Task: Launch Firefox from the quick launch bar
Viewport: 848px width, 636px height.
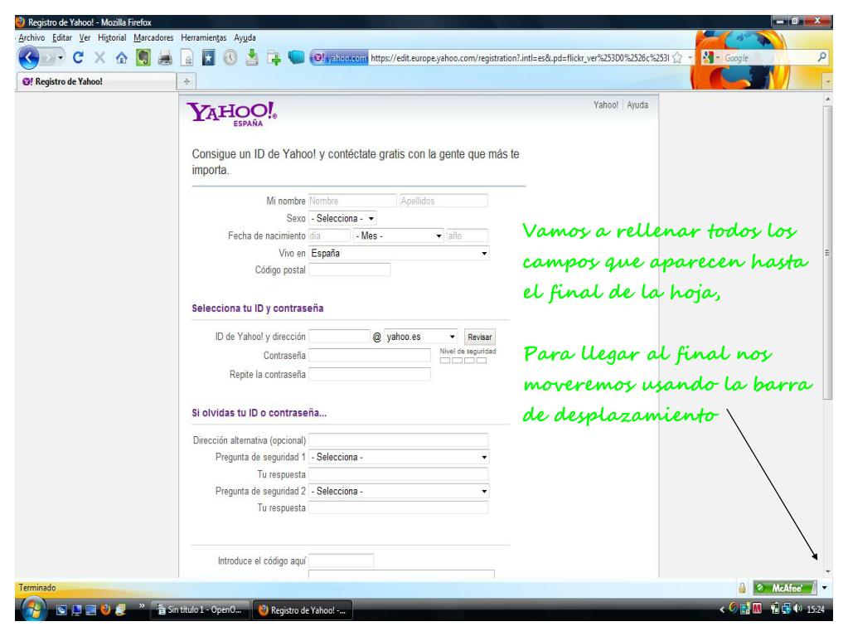Action: (x=105, y=610)
